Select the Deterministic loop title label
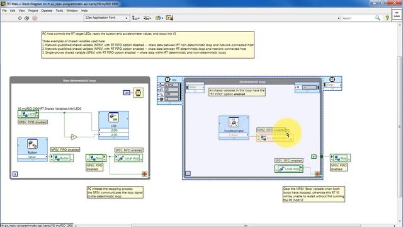The width and height of the screenshot is (403, 227). point(253,82)
